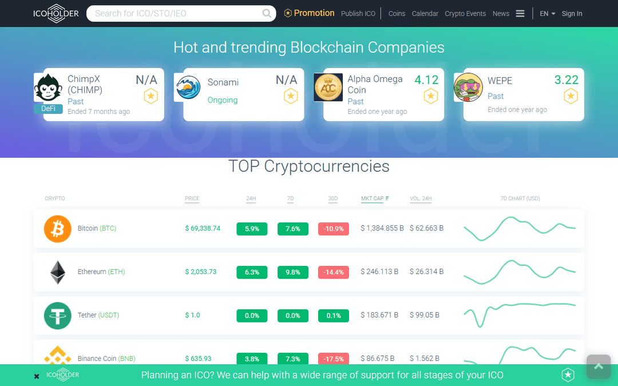Screen dimensions: 618x386
Task: Open the News menu item
Action: coord(501,13)
